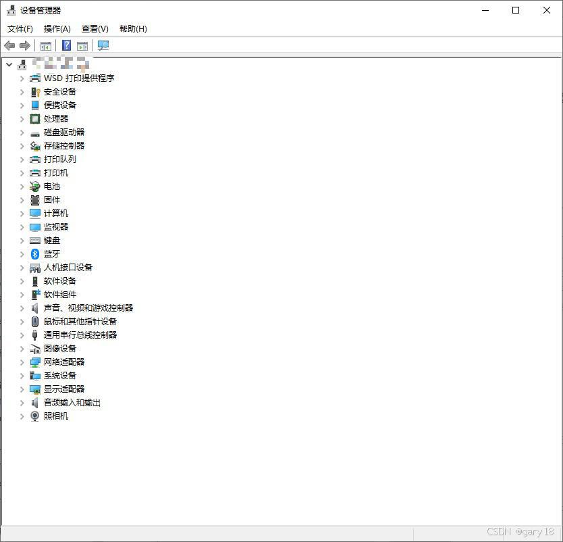
Task: Expand the 照相机 node
Action: click(22, 416)
